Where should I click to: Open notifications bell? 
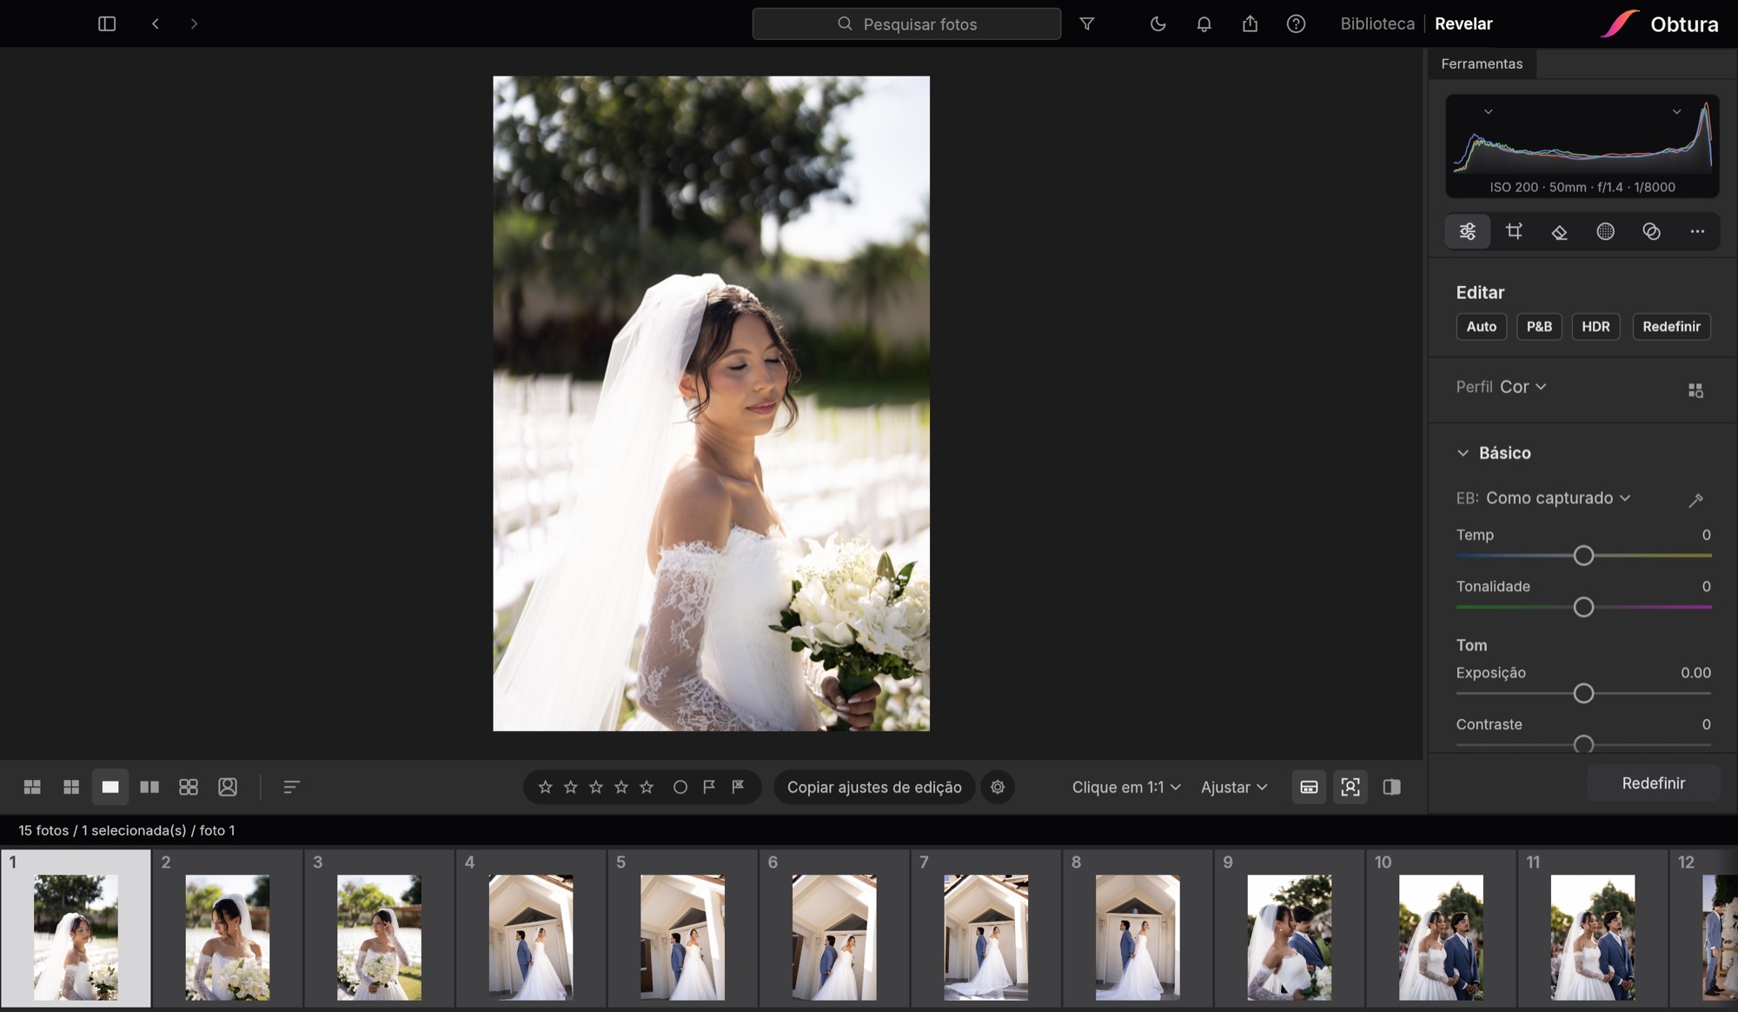(1204, 23)
